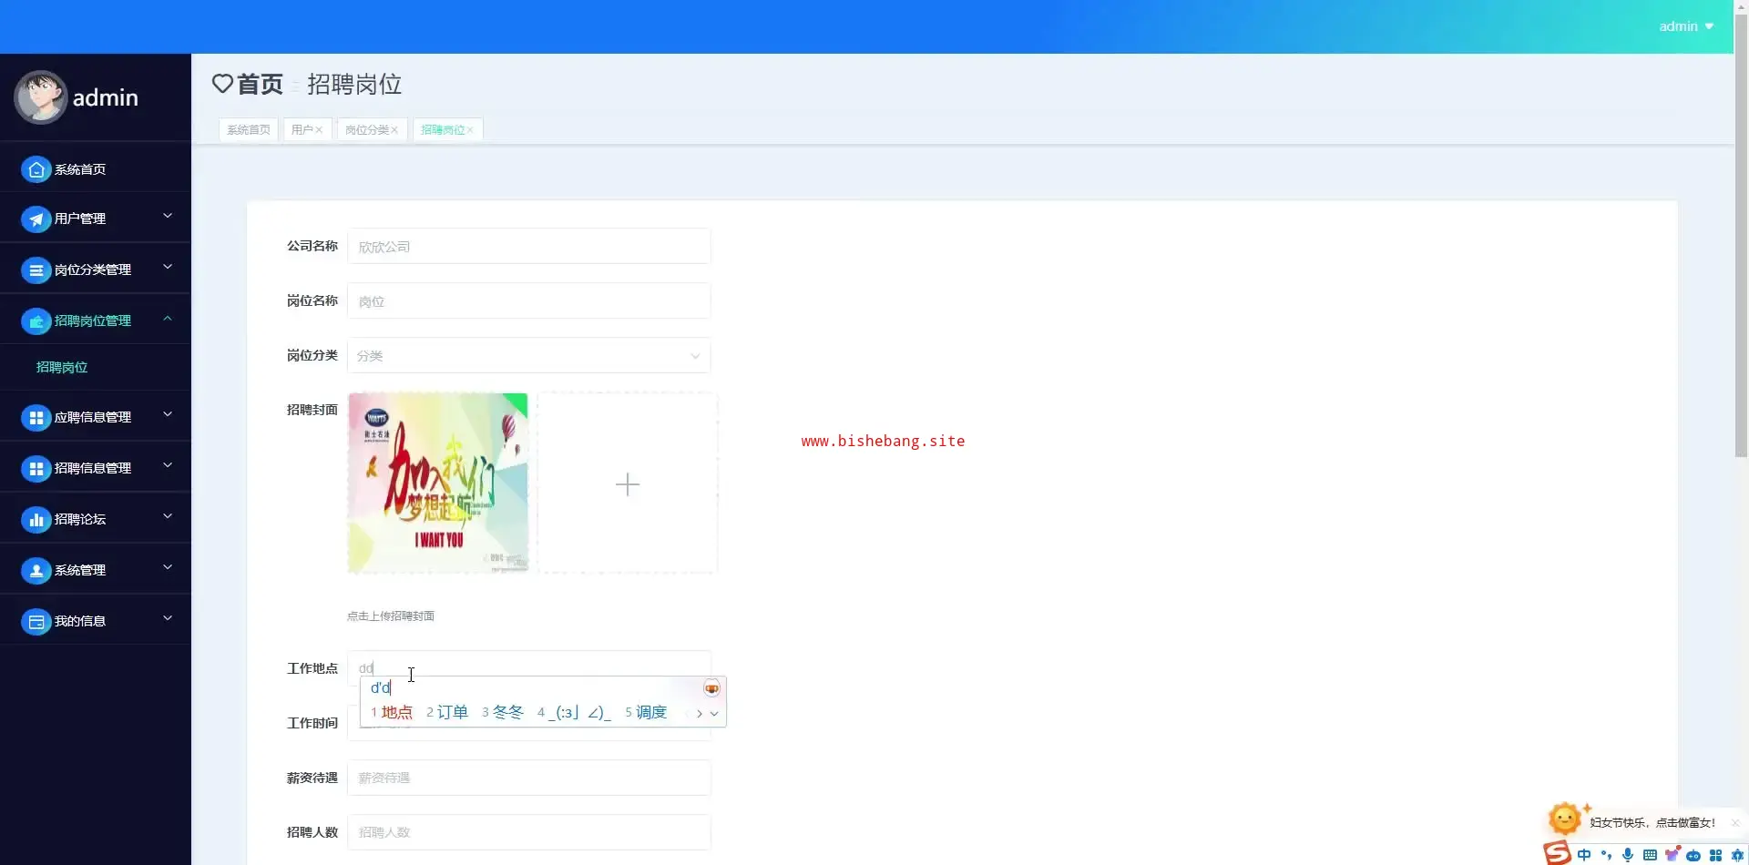Click the punctuation mode icon in IME bar
The width and height of the screenshot is (1749, 865).
1606,855
